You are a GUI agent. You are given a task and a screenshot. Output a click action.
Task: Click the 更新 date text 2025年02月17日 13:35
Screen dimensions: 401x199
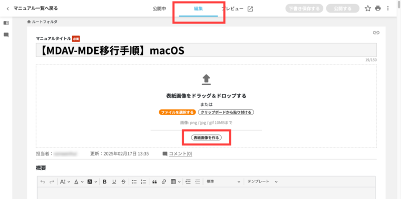pos(126,154)
